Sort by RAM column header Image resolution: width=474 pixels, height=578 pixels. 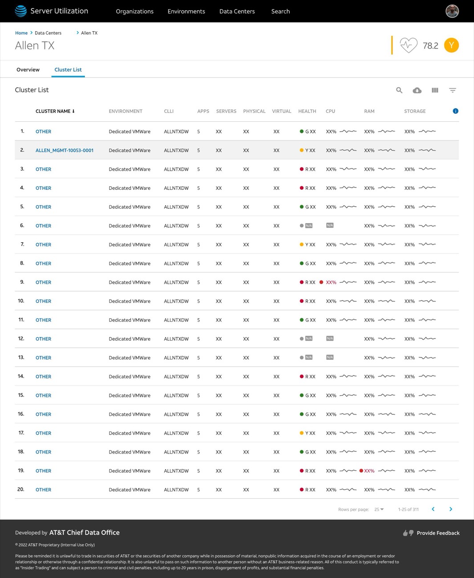click(x=369, y=111)
